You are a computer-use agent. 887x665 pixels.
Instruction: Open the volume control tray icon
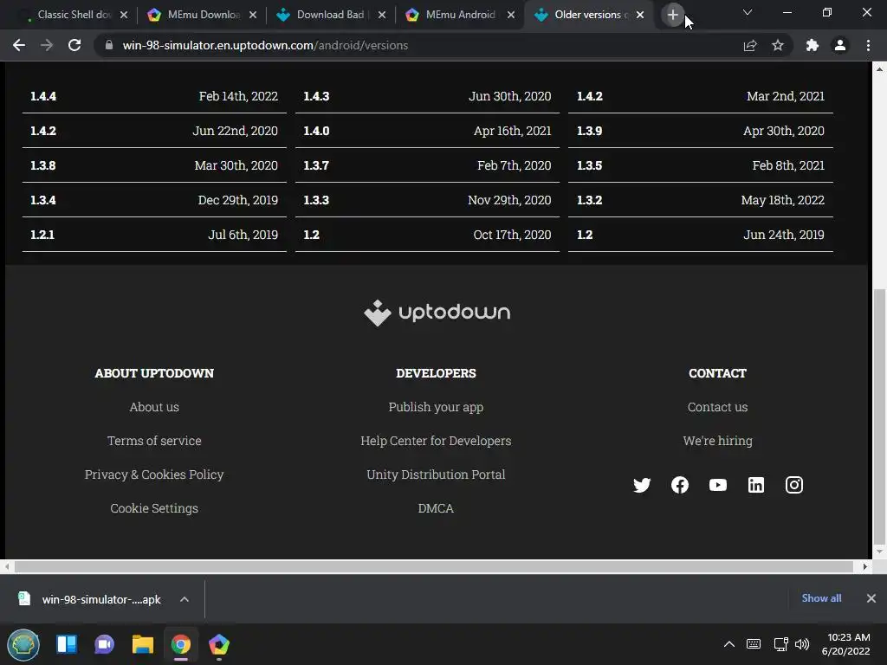point(802,644)
